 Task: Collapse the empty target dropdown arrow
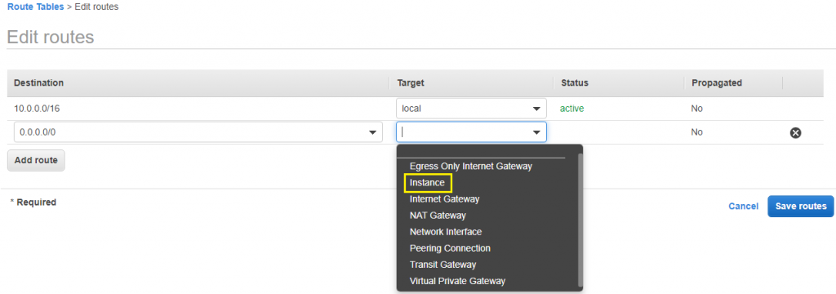click(x=536, y=132)
